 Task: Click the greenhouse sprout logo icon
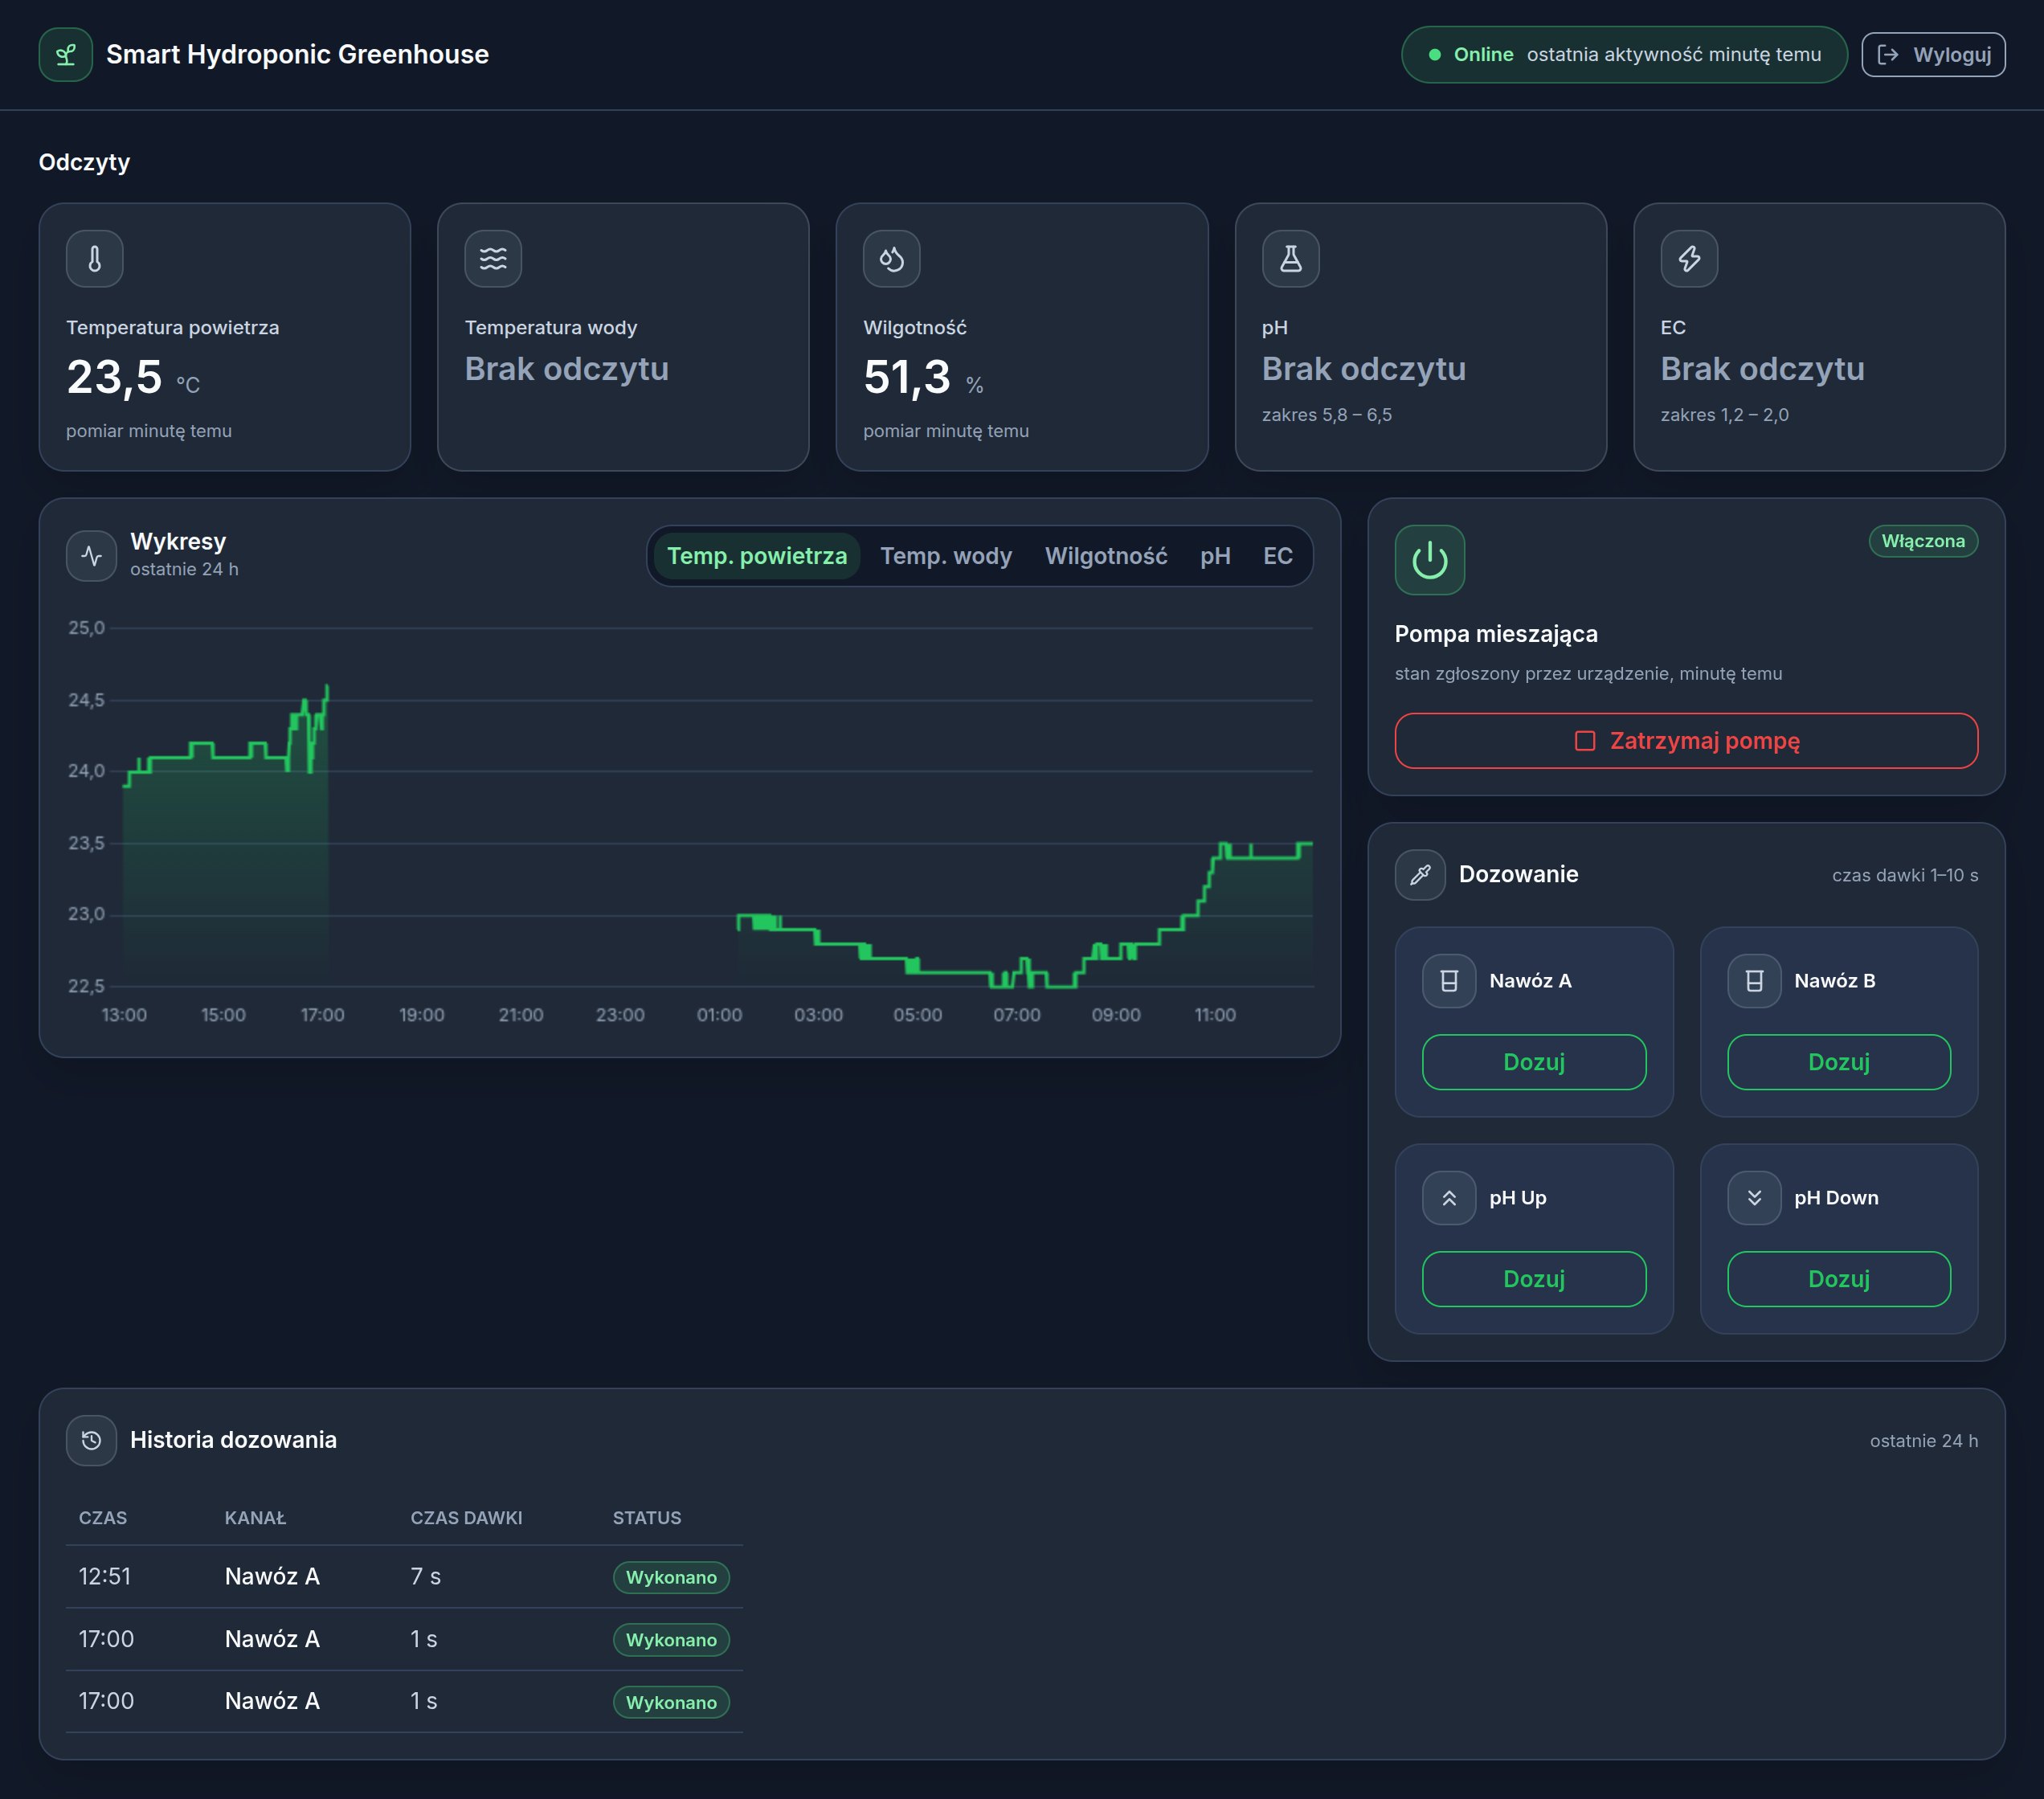[x=66, y=55]
